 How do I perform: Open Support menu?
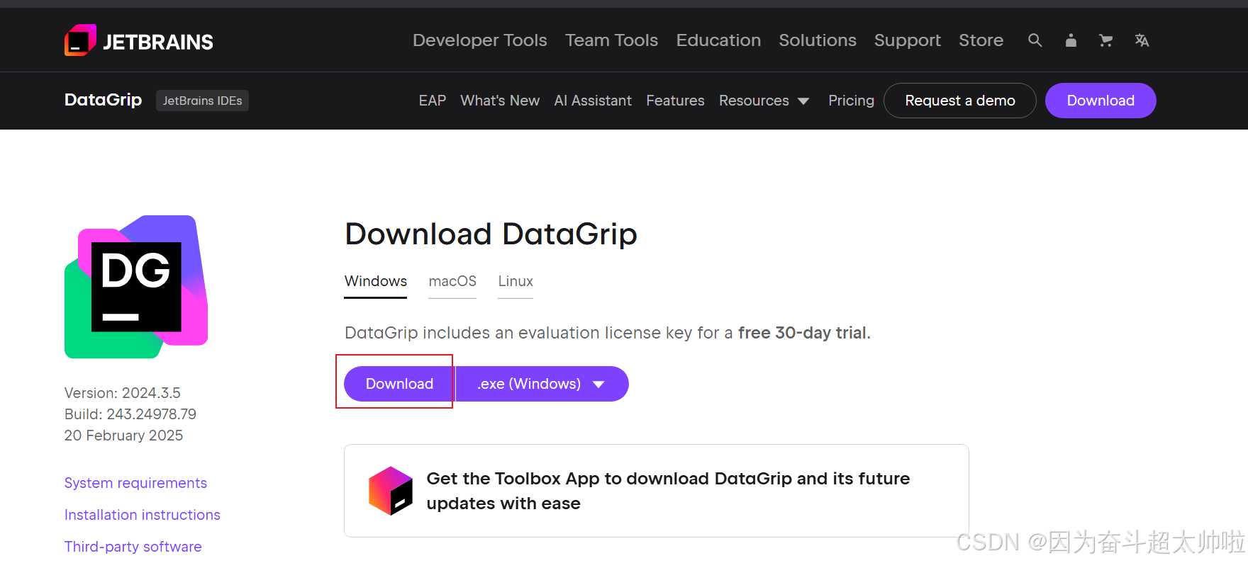(x=908, y=40)
